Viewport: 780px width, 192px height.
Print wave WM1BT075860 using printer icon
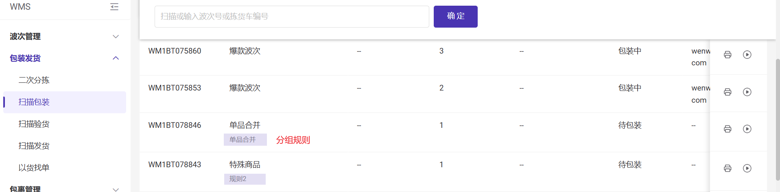[728, 55]
